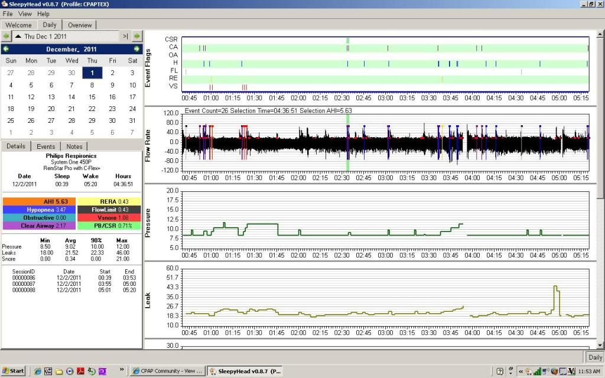The width and height of the screenshot is (605, 378).
Task: Switch to CPAP Community taskbar window
Action: pyautogui.click(x=168, y=371)
